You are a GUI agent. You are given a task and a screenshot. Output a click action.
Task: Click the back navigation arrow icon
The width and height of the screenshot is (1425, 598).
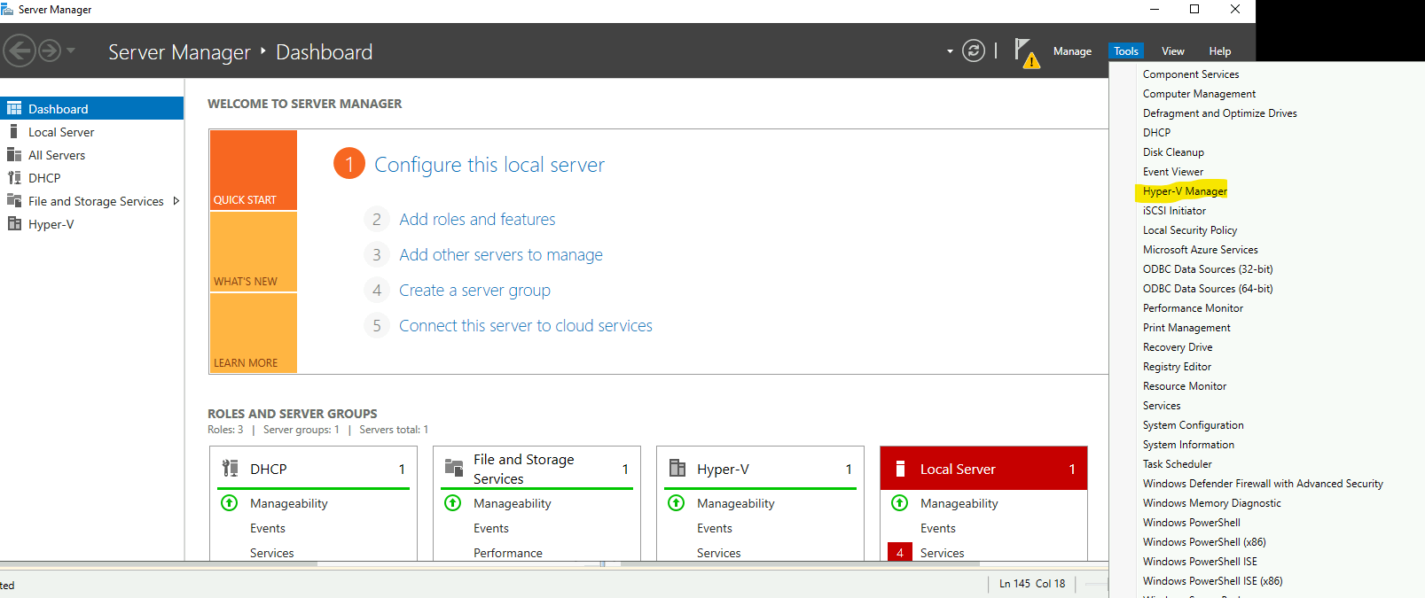20,50
